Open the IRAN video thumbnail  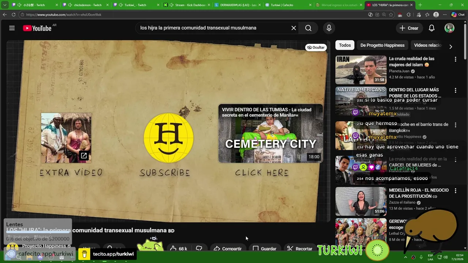pyautogui.click(x=361, y=70)
